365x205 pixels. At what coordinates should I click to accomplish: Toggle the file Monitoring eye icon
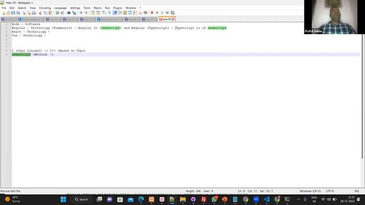click(x=145, y=13)
